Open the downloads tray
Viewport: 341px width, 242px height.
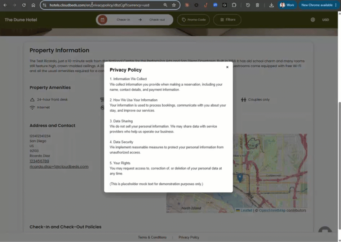click(271, 5)
